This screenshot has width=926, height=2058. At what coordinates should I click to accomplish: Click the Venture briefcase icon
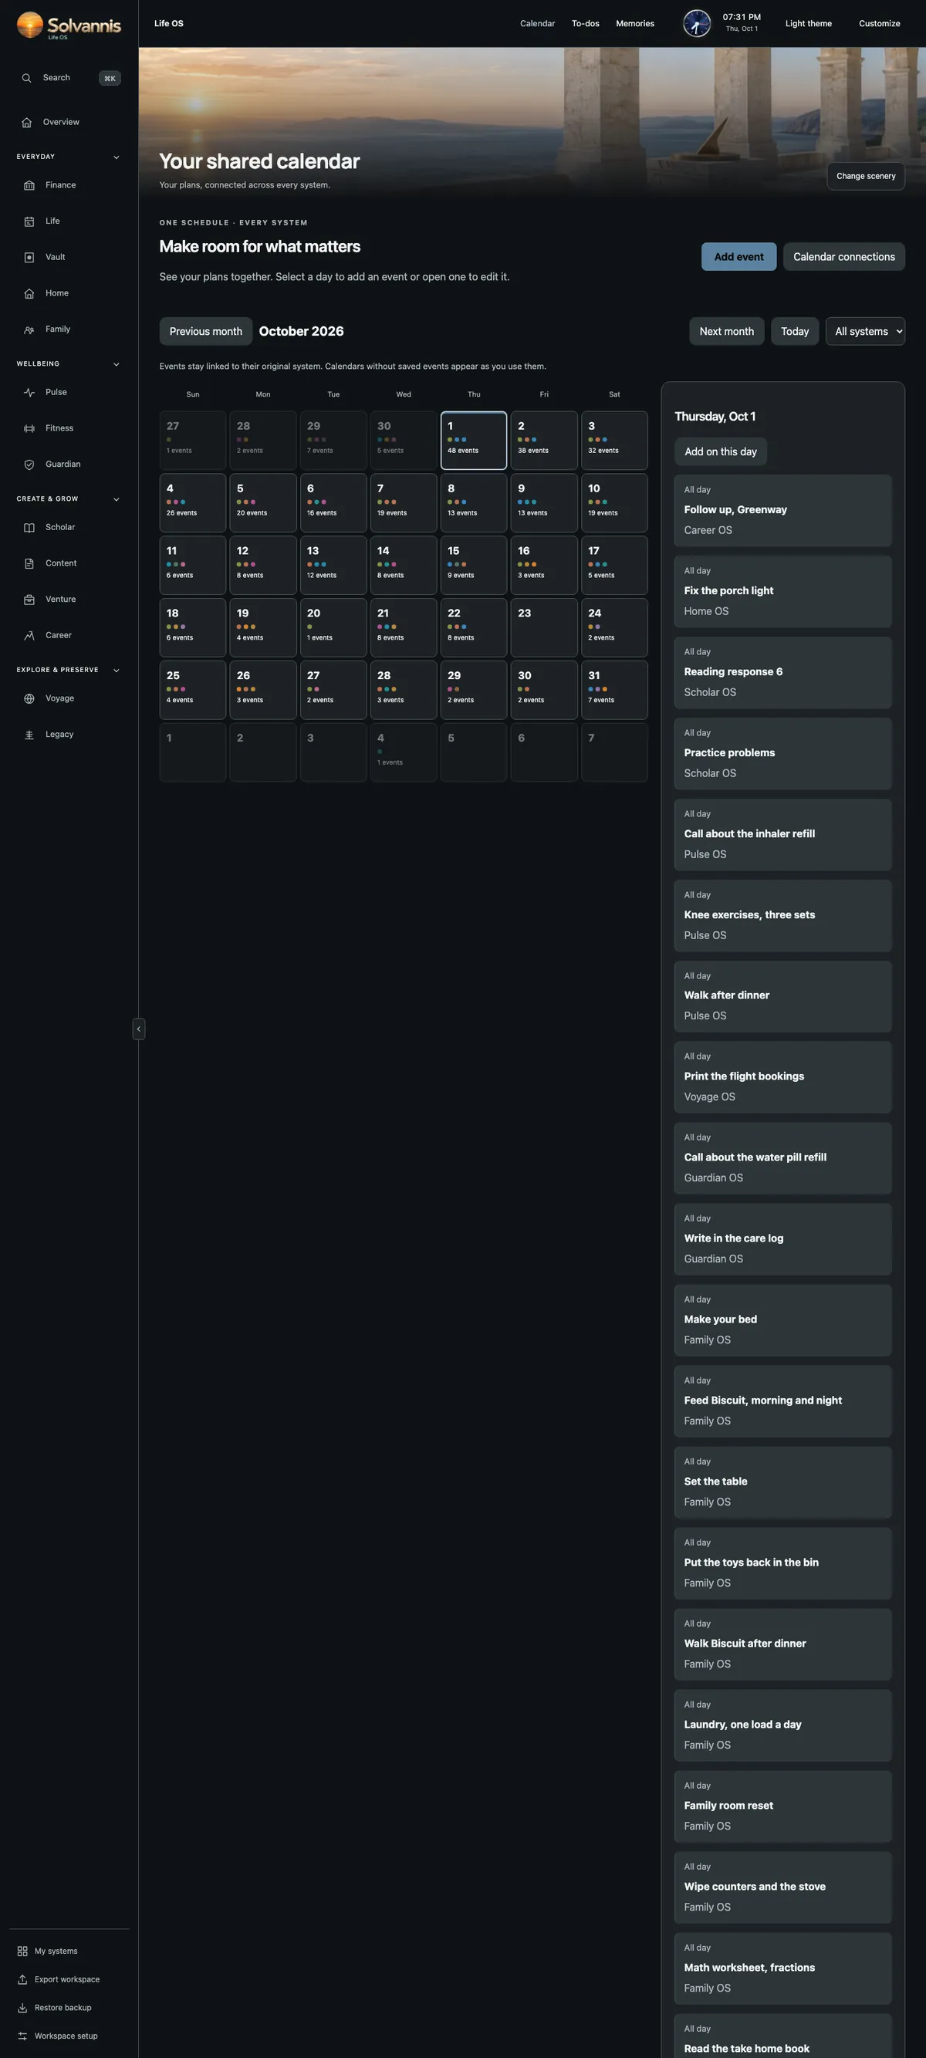click(29, 599)
